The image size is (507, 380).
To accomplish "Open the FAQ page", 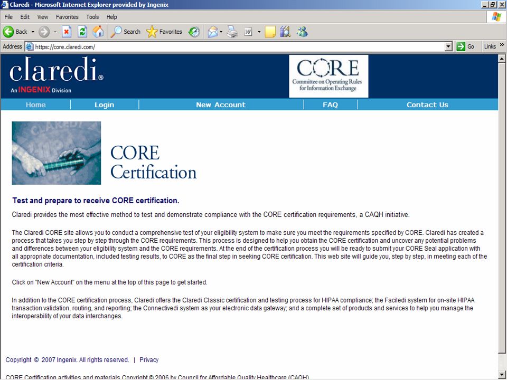I will [330, 104].
